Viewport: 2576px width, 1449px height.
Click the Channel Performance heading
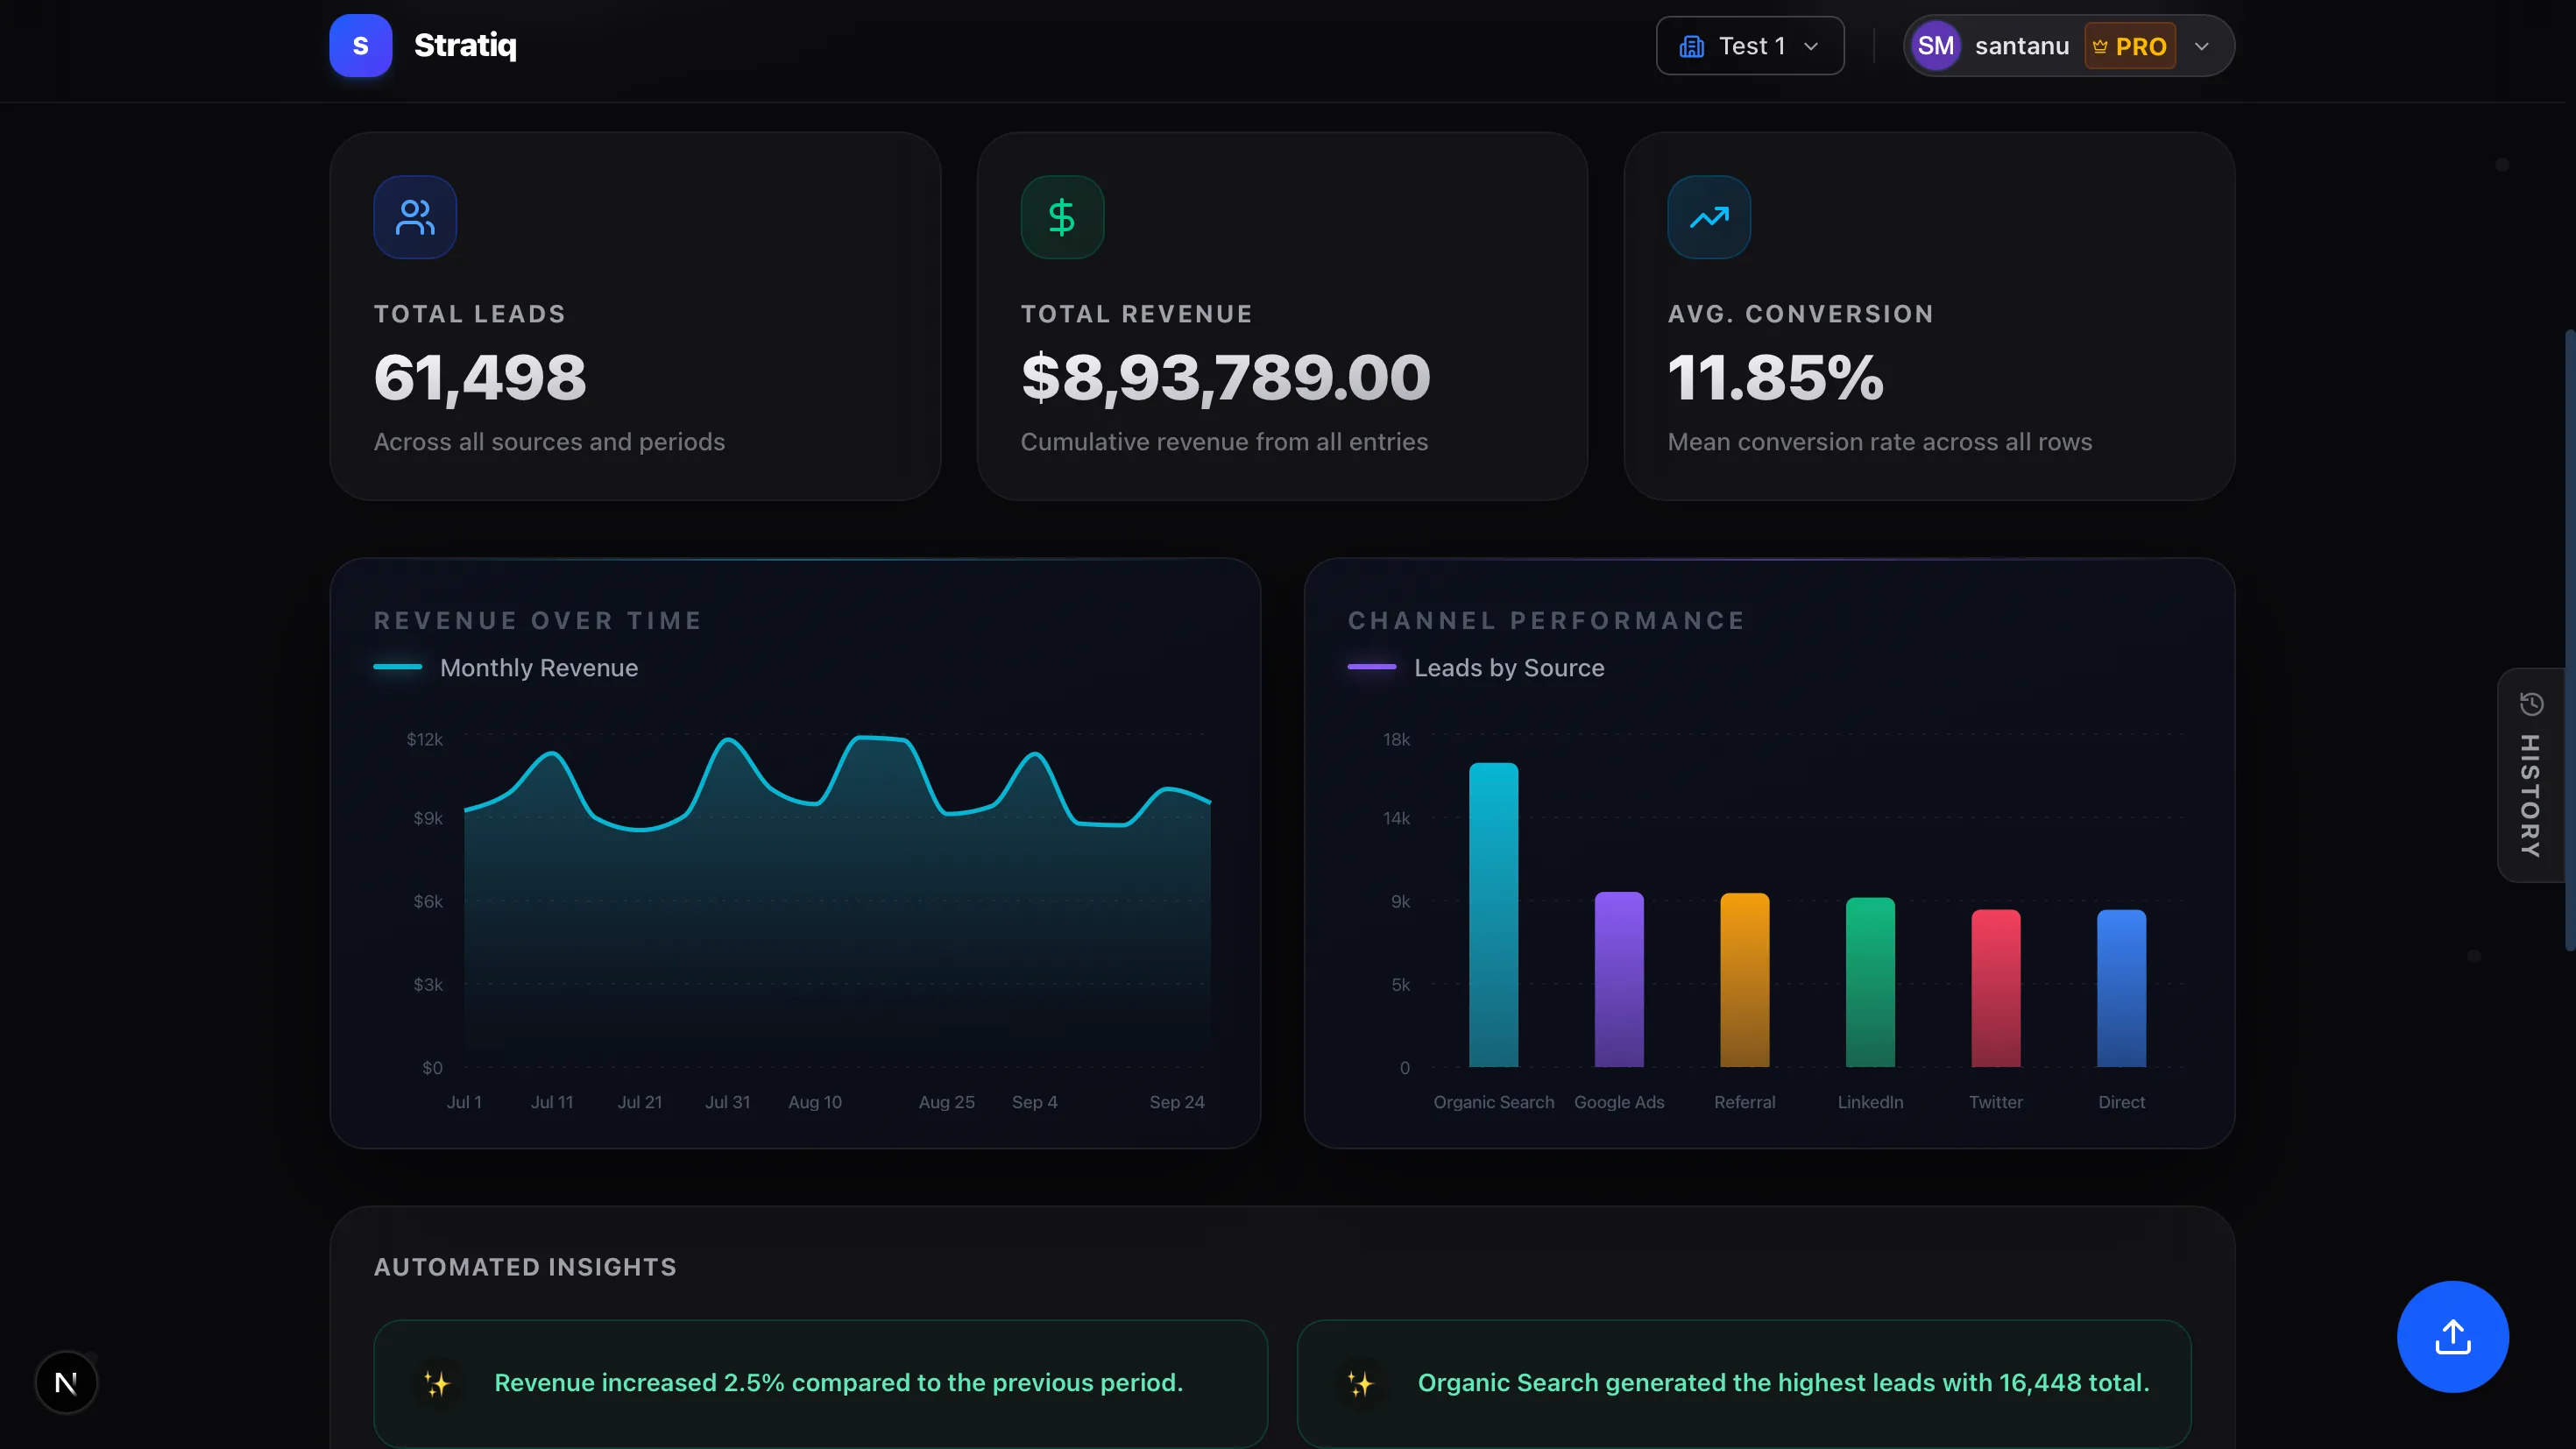[x=1546, y=620]
